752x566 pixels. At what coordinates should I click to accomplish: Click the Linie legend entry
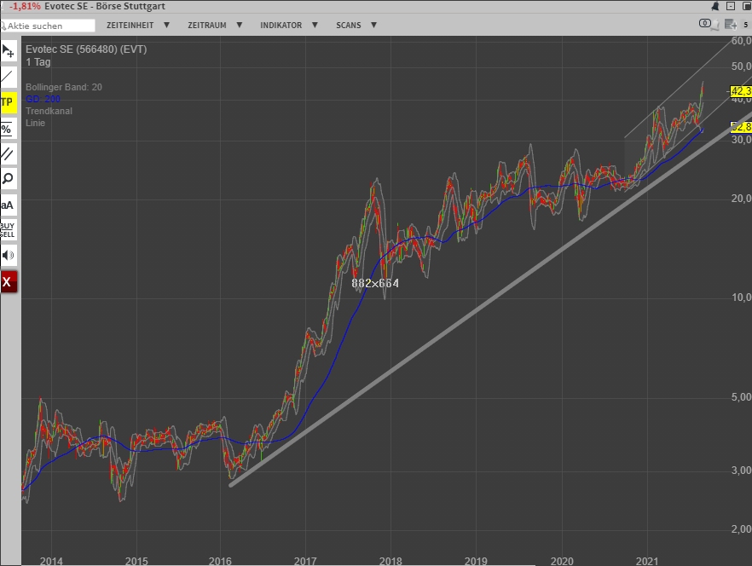36,123
